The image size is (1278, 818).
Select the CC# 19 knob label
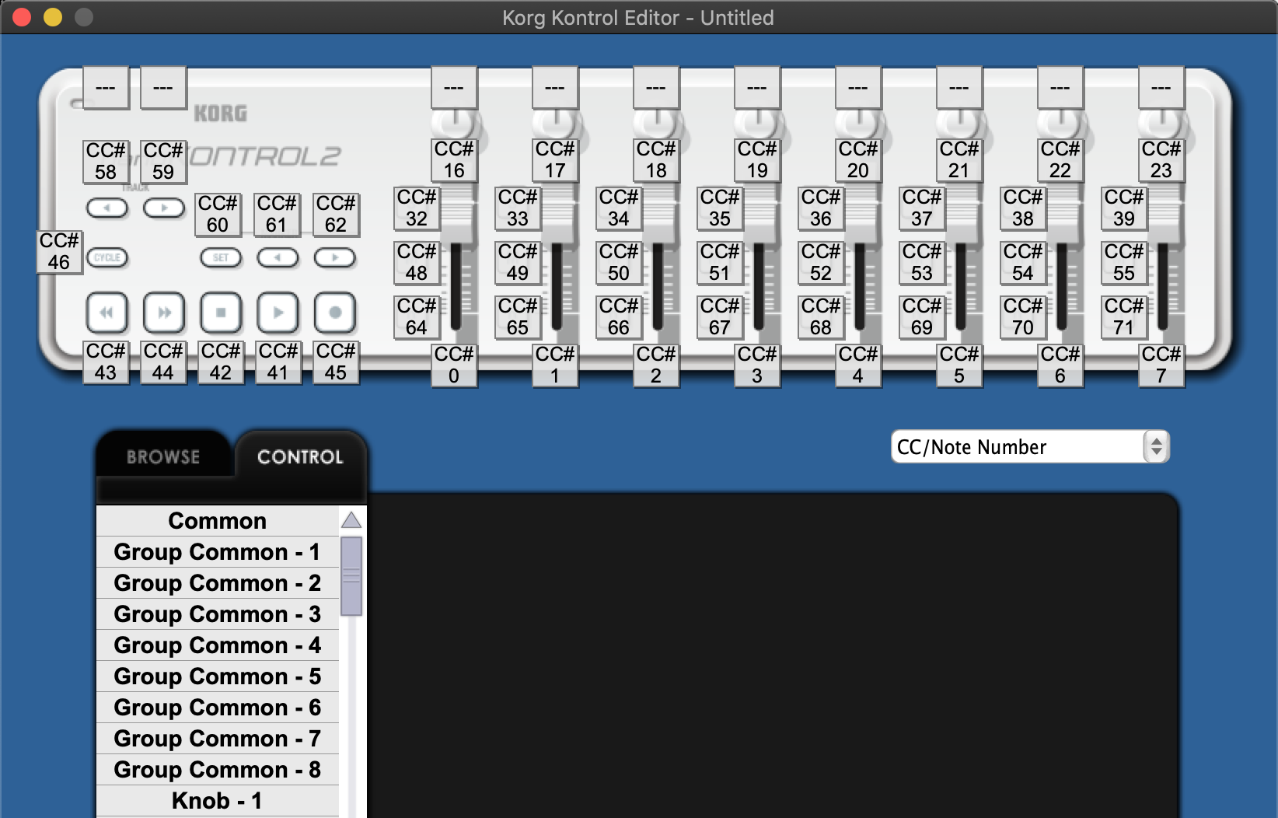[757, 160]
